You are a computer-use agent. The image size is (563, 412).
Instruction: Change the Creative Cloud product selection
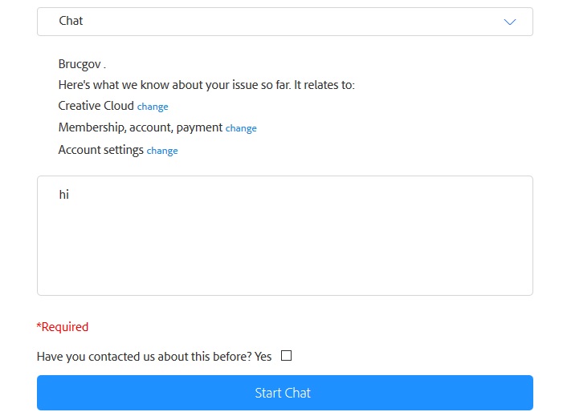tap(153, 107)
